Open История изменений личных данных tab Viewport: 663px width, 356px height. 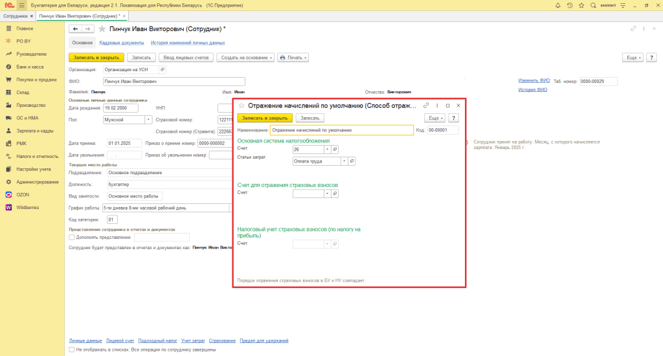coord(188,43)
